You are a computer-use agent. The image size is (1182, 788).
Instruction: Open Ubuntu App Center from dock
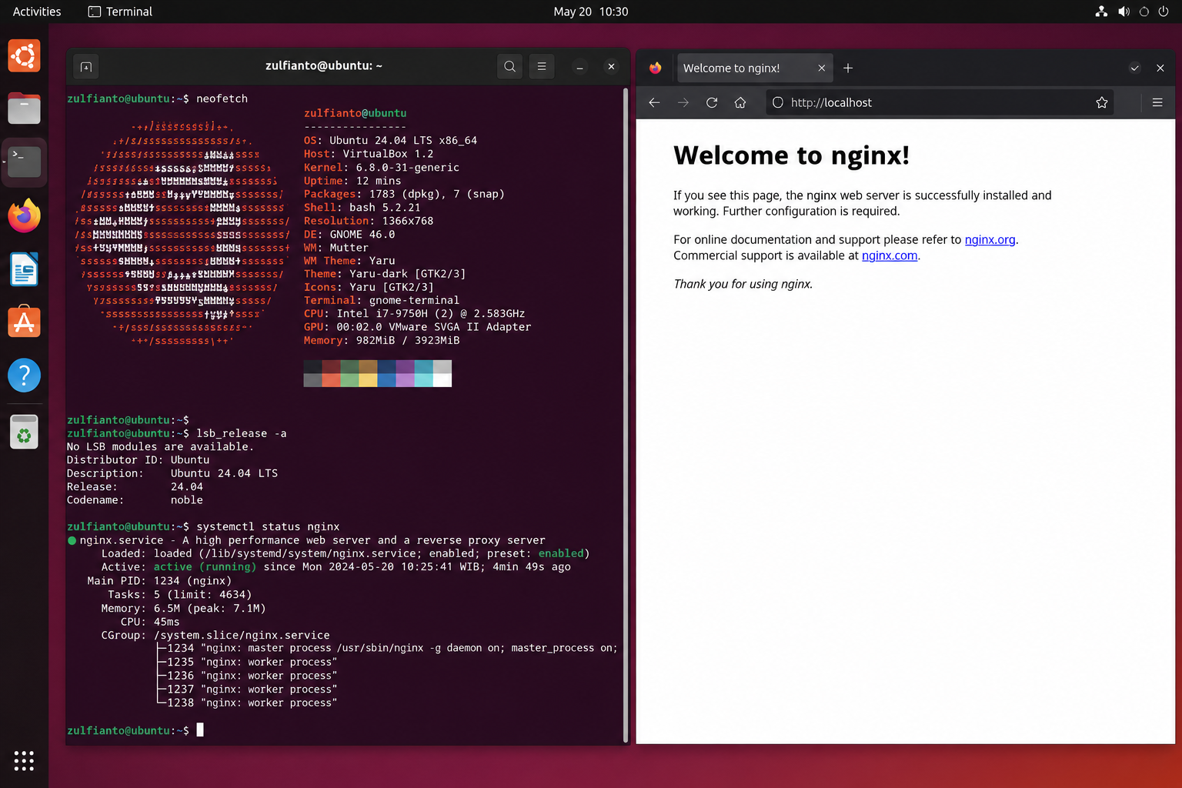(24, 322)
